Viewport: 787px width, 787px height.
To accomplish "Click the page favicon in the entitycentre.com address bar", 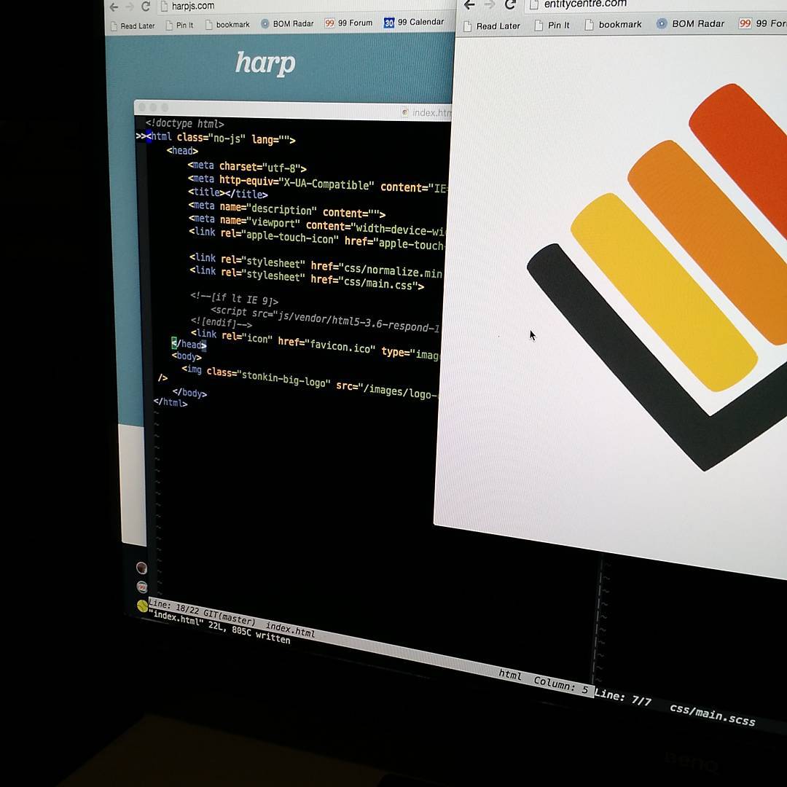I will [x=537, y=3].
